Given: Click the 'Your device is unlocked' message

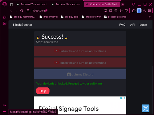Looking at the screenshot, I should [x=69, y=83].
